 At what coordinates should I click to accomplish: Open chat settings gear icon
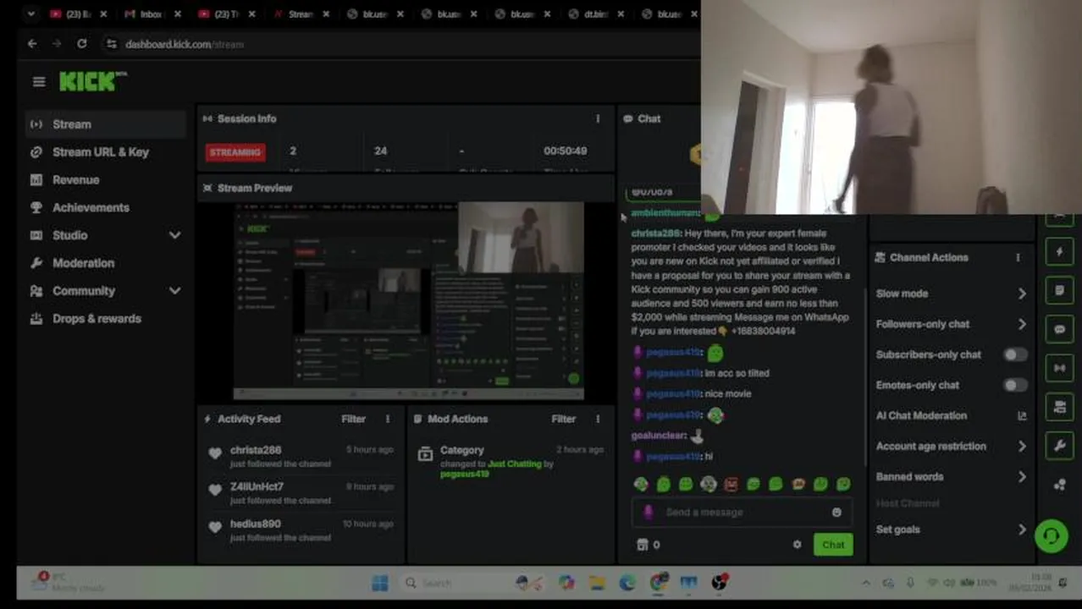coord(797,545)
